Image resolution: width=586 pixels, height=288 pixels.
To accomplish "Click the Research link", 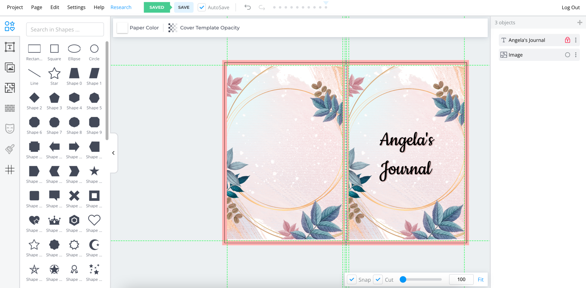I will [x=121, y=7].
